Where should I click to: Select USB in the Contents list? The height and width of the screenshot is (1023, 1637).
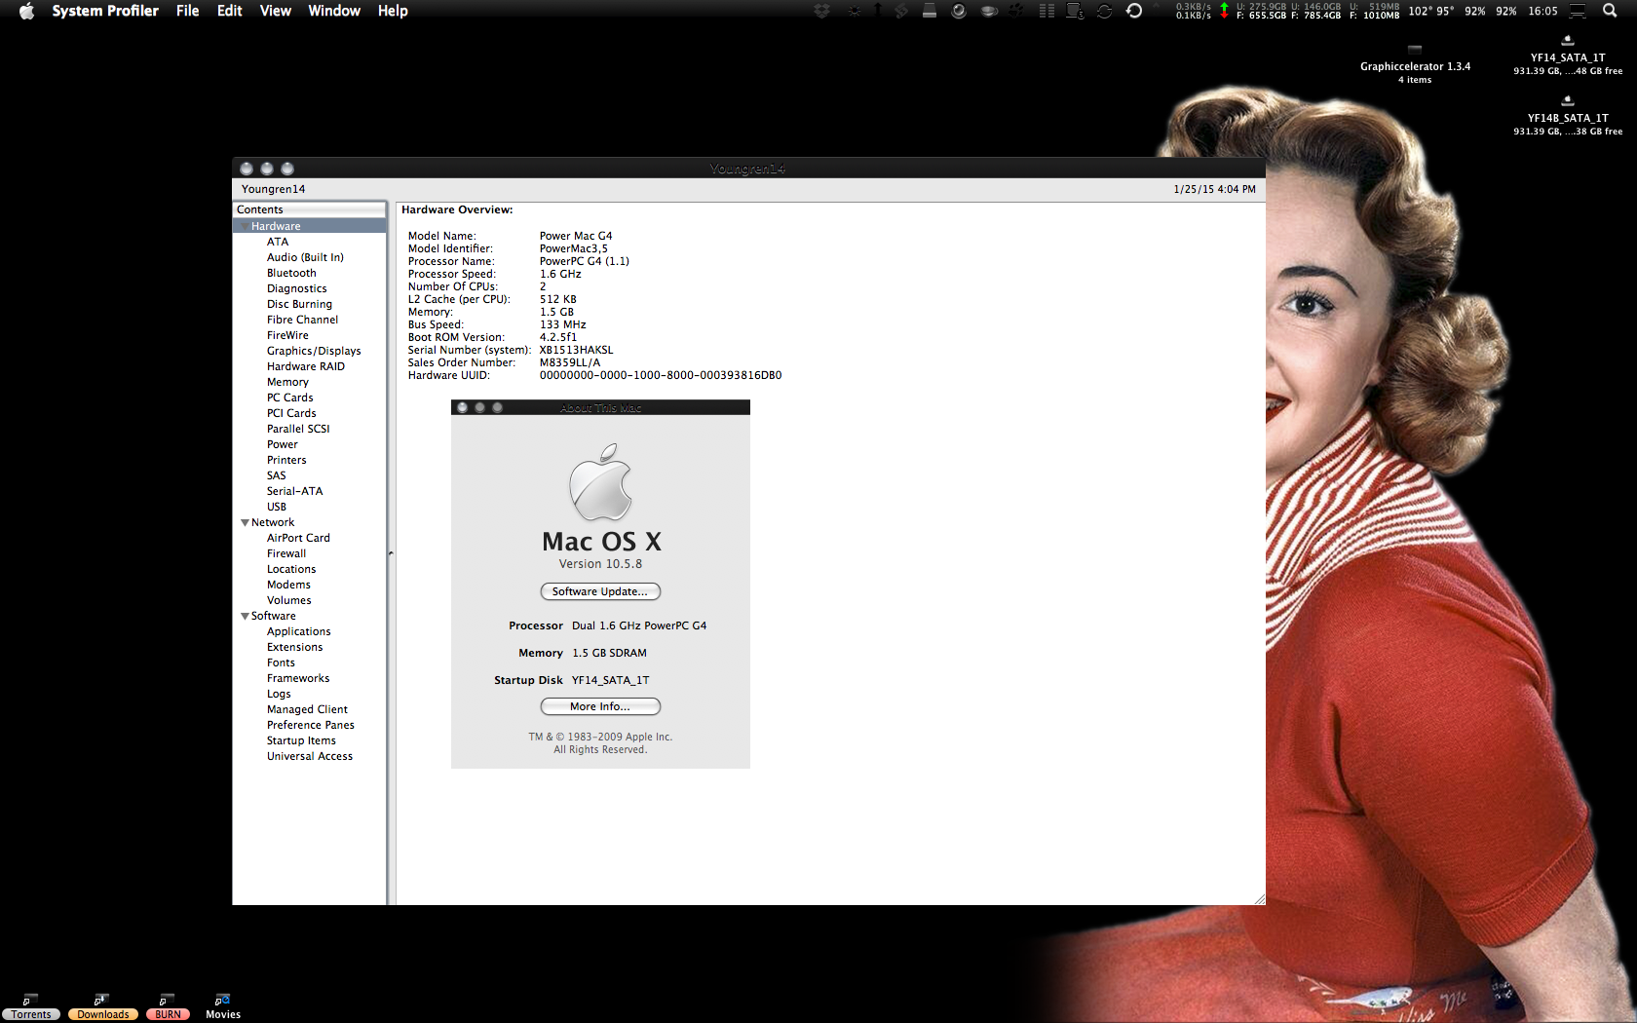click(x=277, y=507)
